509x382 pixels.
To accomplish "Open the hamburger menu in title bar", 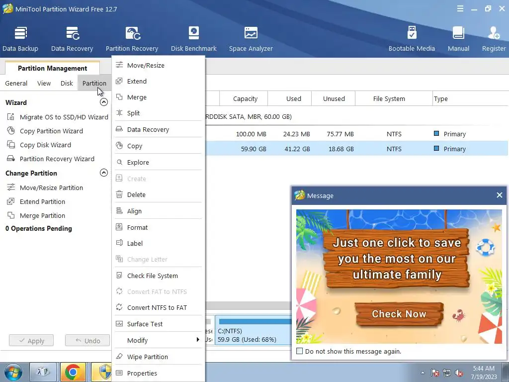I will 460,9.
